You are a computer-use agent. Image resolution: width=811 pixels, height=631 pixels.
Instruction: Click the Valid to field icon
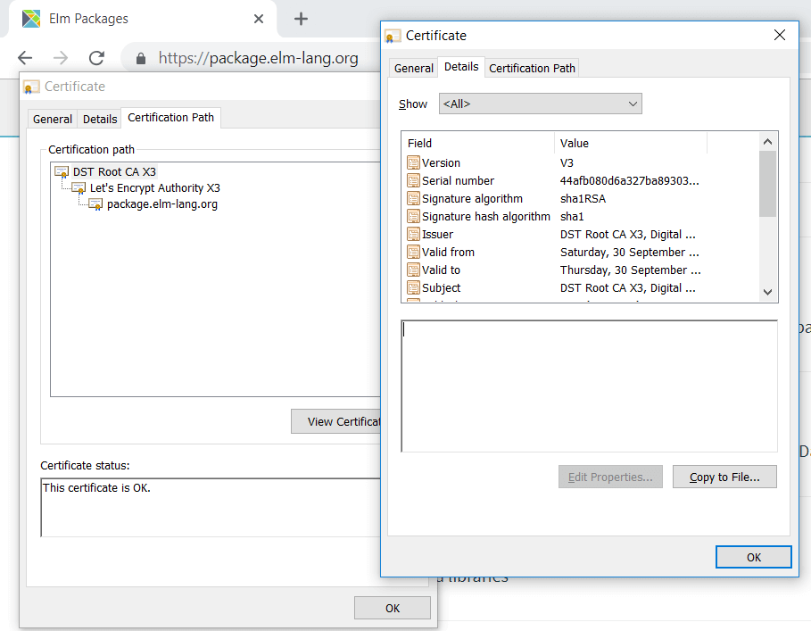click(x=413, y=270)
